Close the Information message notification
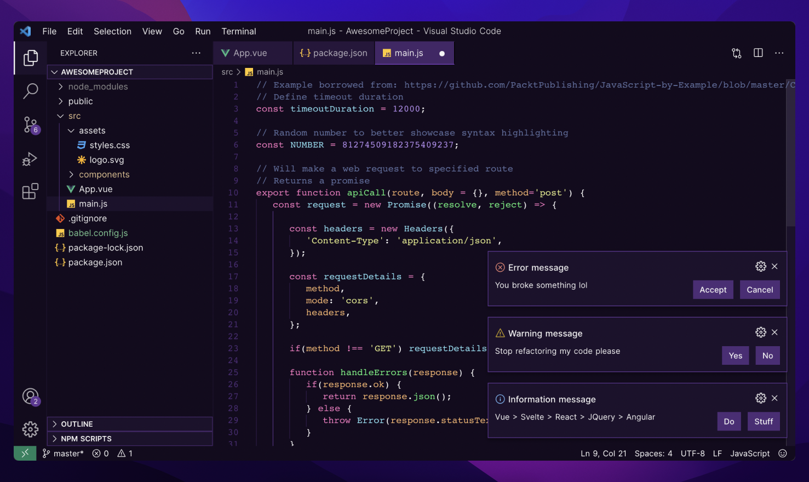Screen dimensions: 809x482 point(774,398)
